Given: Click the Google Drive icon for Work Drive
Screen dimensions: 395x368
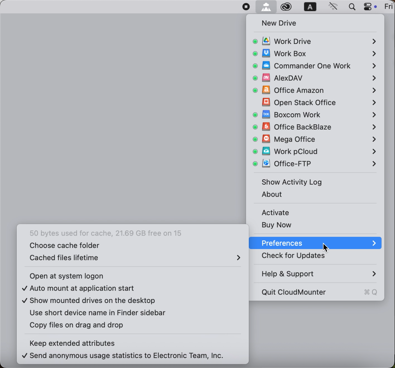Looking at the screenshot, I should 266,41.
